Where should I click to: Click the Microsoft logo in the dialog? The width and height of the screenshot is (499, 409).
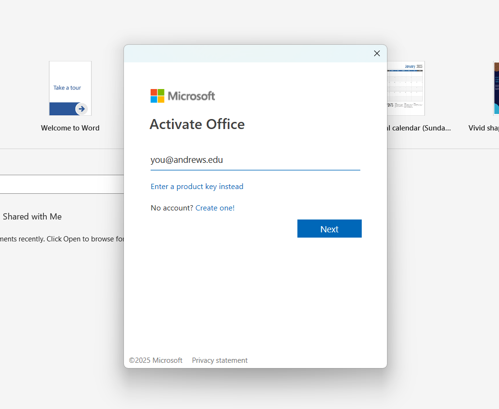(x=183, y=96)
